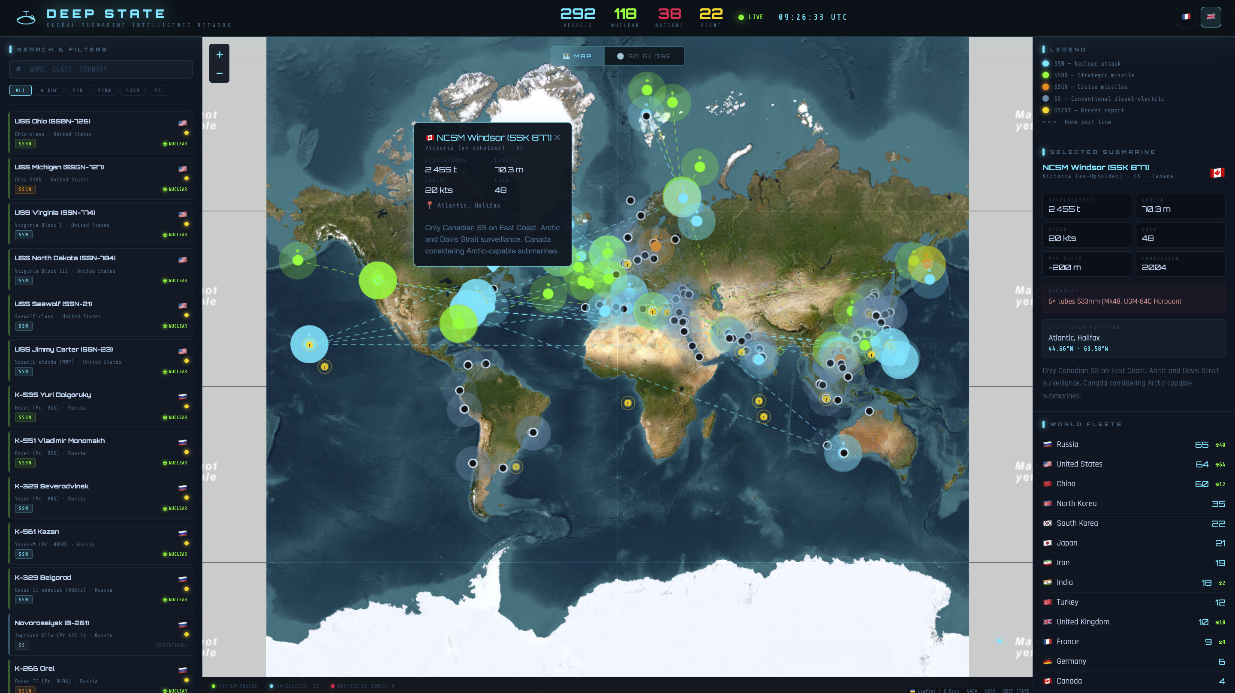Switch to the Map view tab
Image resolution: width=1235 pixels, height=693 pixels.
[x=577, y=56]
